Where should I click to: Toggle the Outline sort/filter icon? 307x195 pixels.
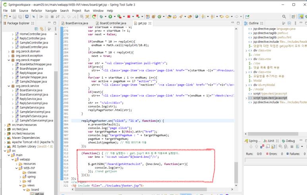tap(284, 23)
